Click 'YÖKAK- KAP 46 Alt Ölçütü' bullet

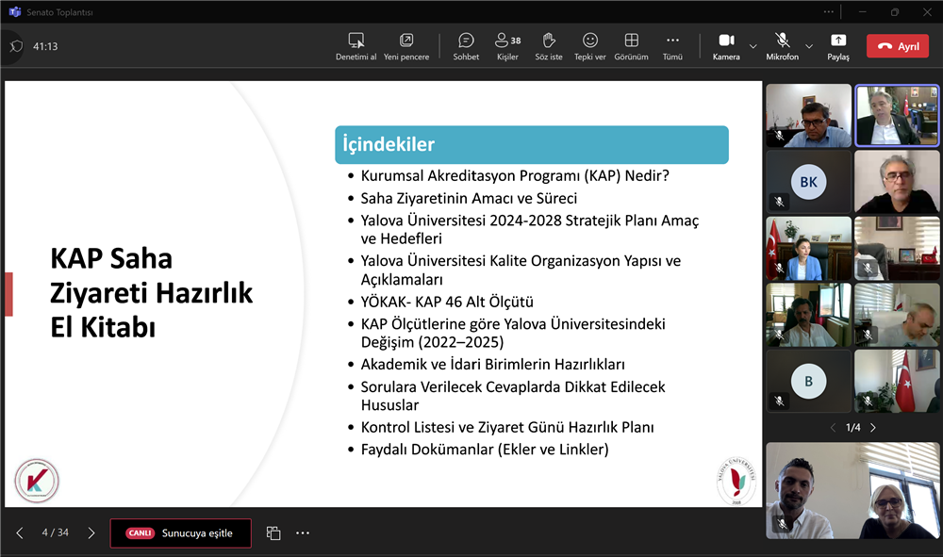(447, 302)
